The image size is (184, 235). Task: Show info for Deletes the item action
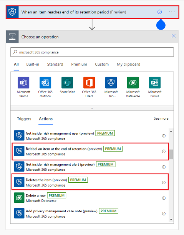(x=164, y=183)
